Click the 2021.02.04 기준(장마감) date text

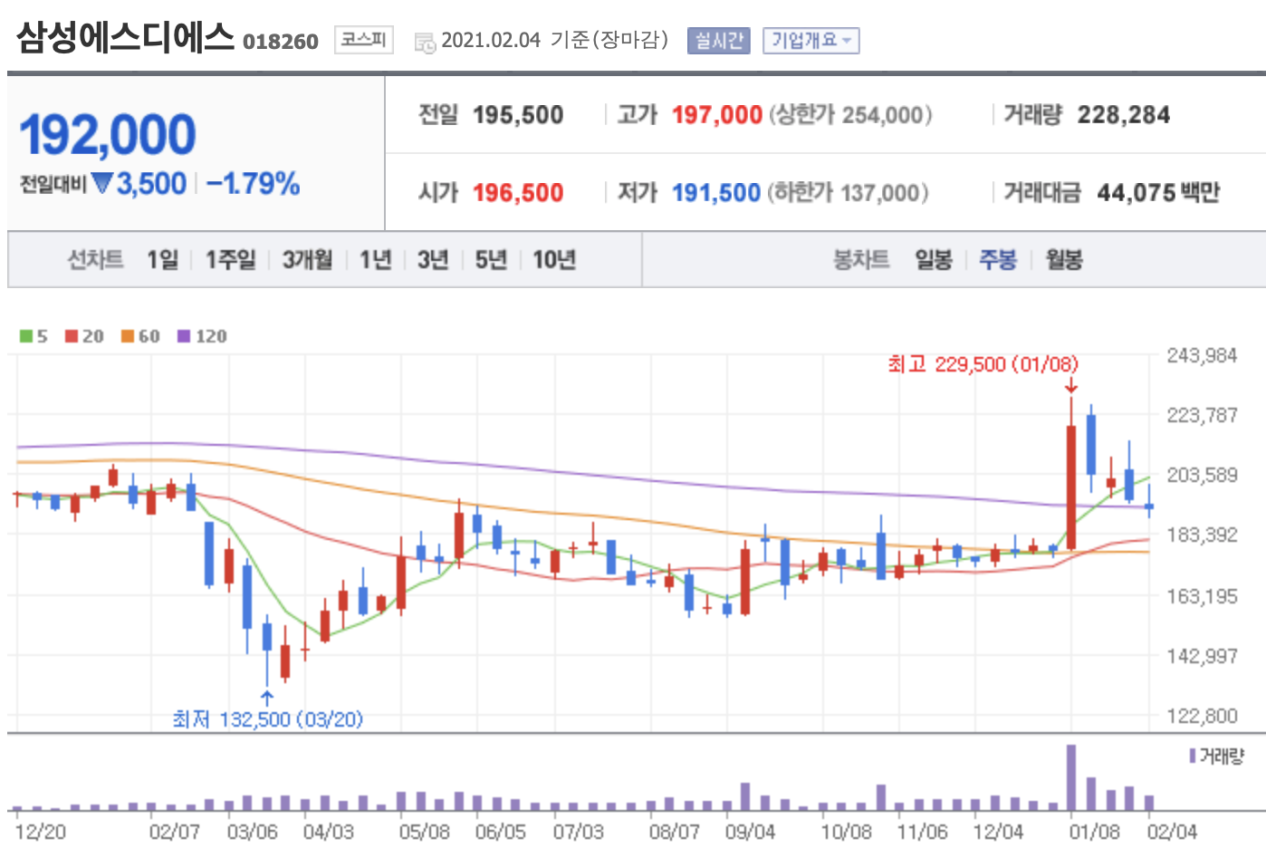(555, 41)
